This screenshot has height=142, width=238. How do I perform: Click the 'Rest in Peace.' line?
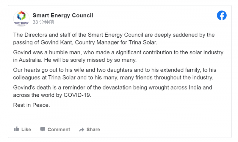click(x=32, y=105)
